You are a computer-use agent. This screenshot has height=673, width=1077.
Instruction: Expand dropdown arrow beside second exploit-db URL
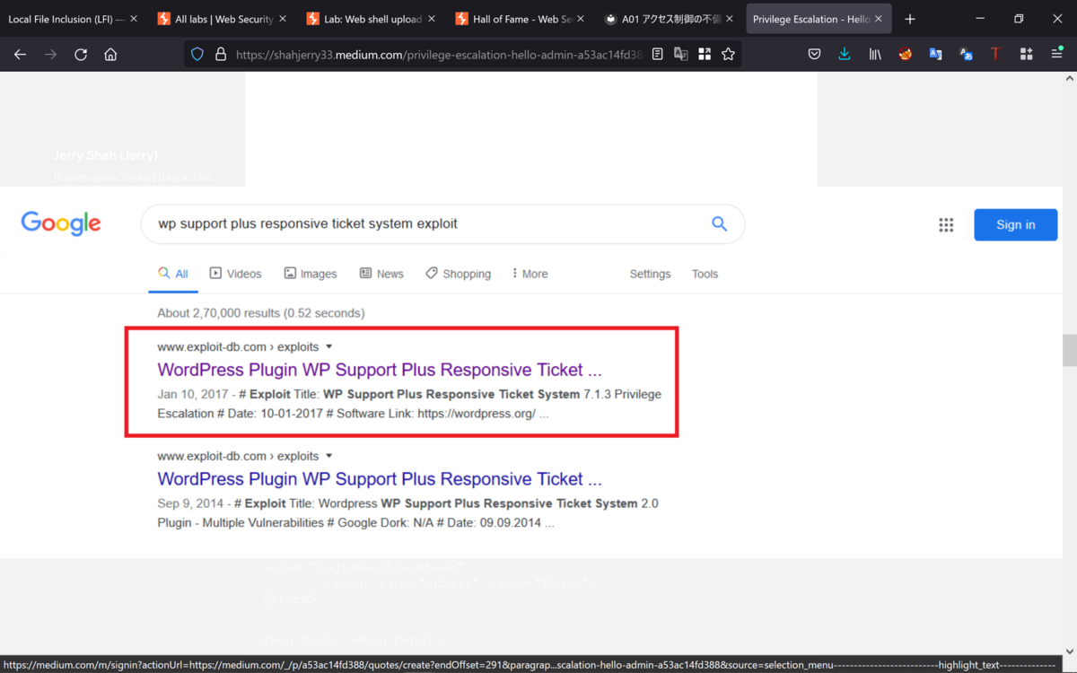click(329, 456)
